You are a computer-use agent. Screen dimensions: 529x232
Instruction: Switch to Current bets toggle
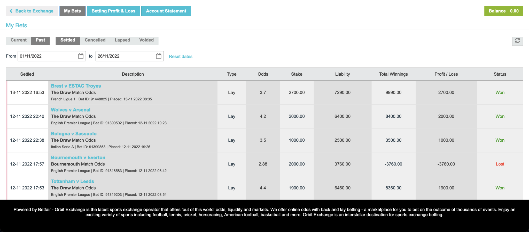[18, 40]
